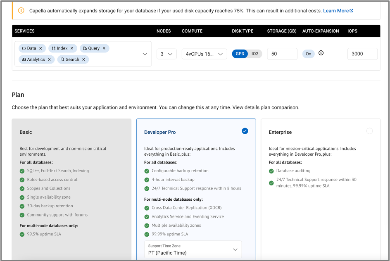Click the Query service icon

[85, 48]
